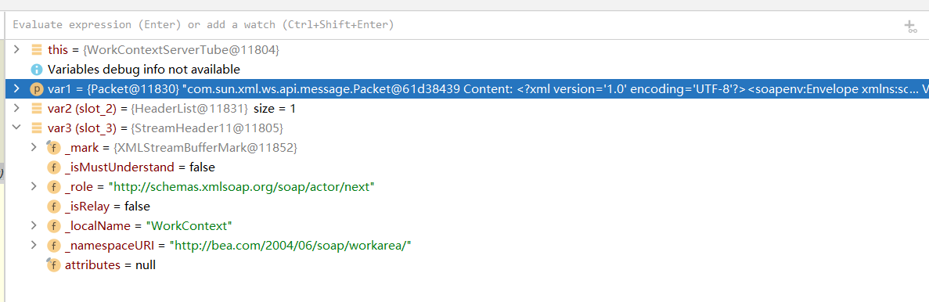The image size is (929, 302).
Task: Click the stack icon beside var3 (slot_3)
Action: click(37, 128)
